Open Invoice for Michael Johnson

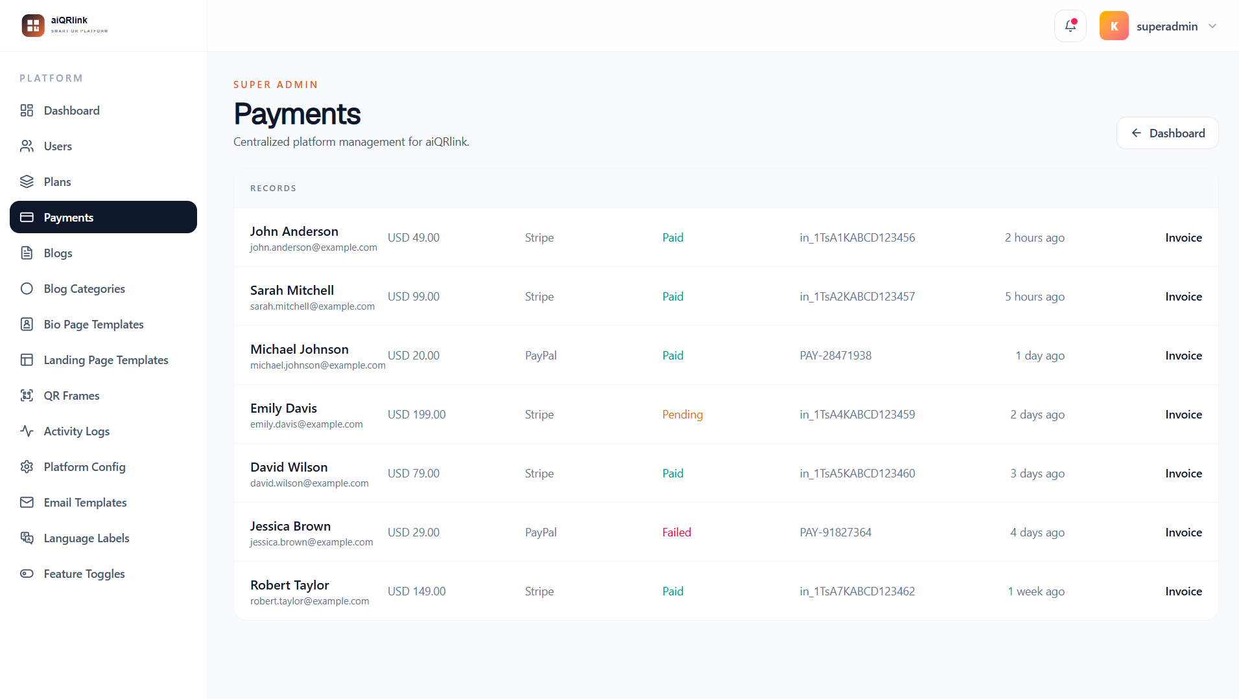[x=1183, y=356]
